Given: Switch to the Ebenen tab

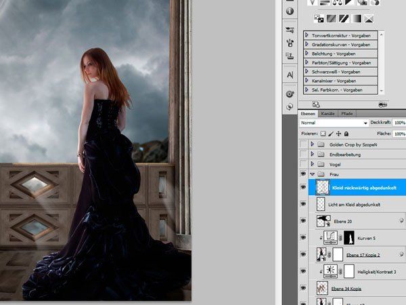Looking at the screenshot, I should point(308,114).
